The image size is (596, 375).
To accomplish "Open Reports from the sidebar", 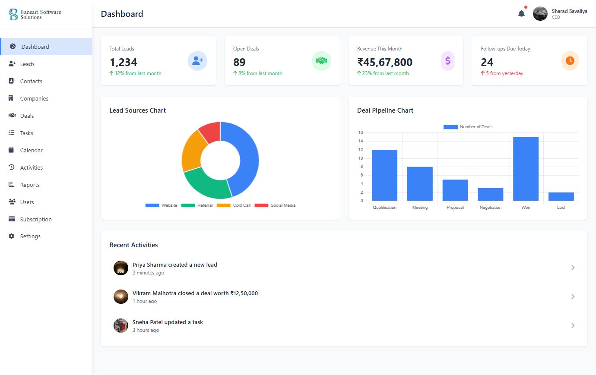I will (46, 185).
